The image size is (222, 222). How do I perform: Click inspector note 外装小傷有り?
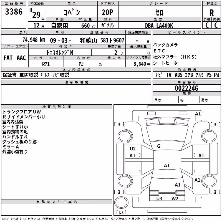pos(15,152)
